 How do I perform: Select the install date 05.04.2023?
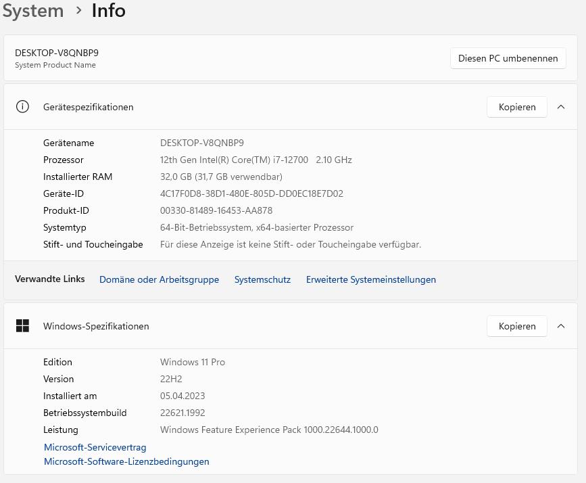(x=182, y=396)
